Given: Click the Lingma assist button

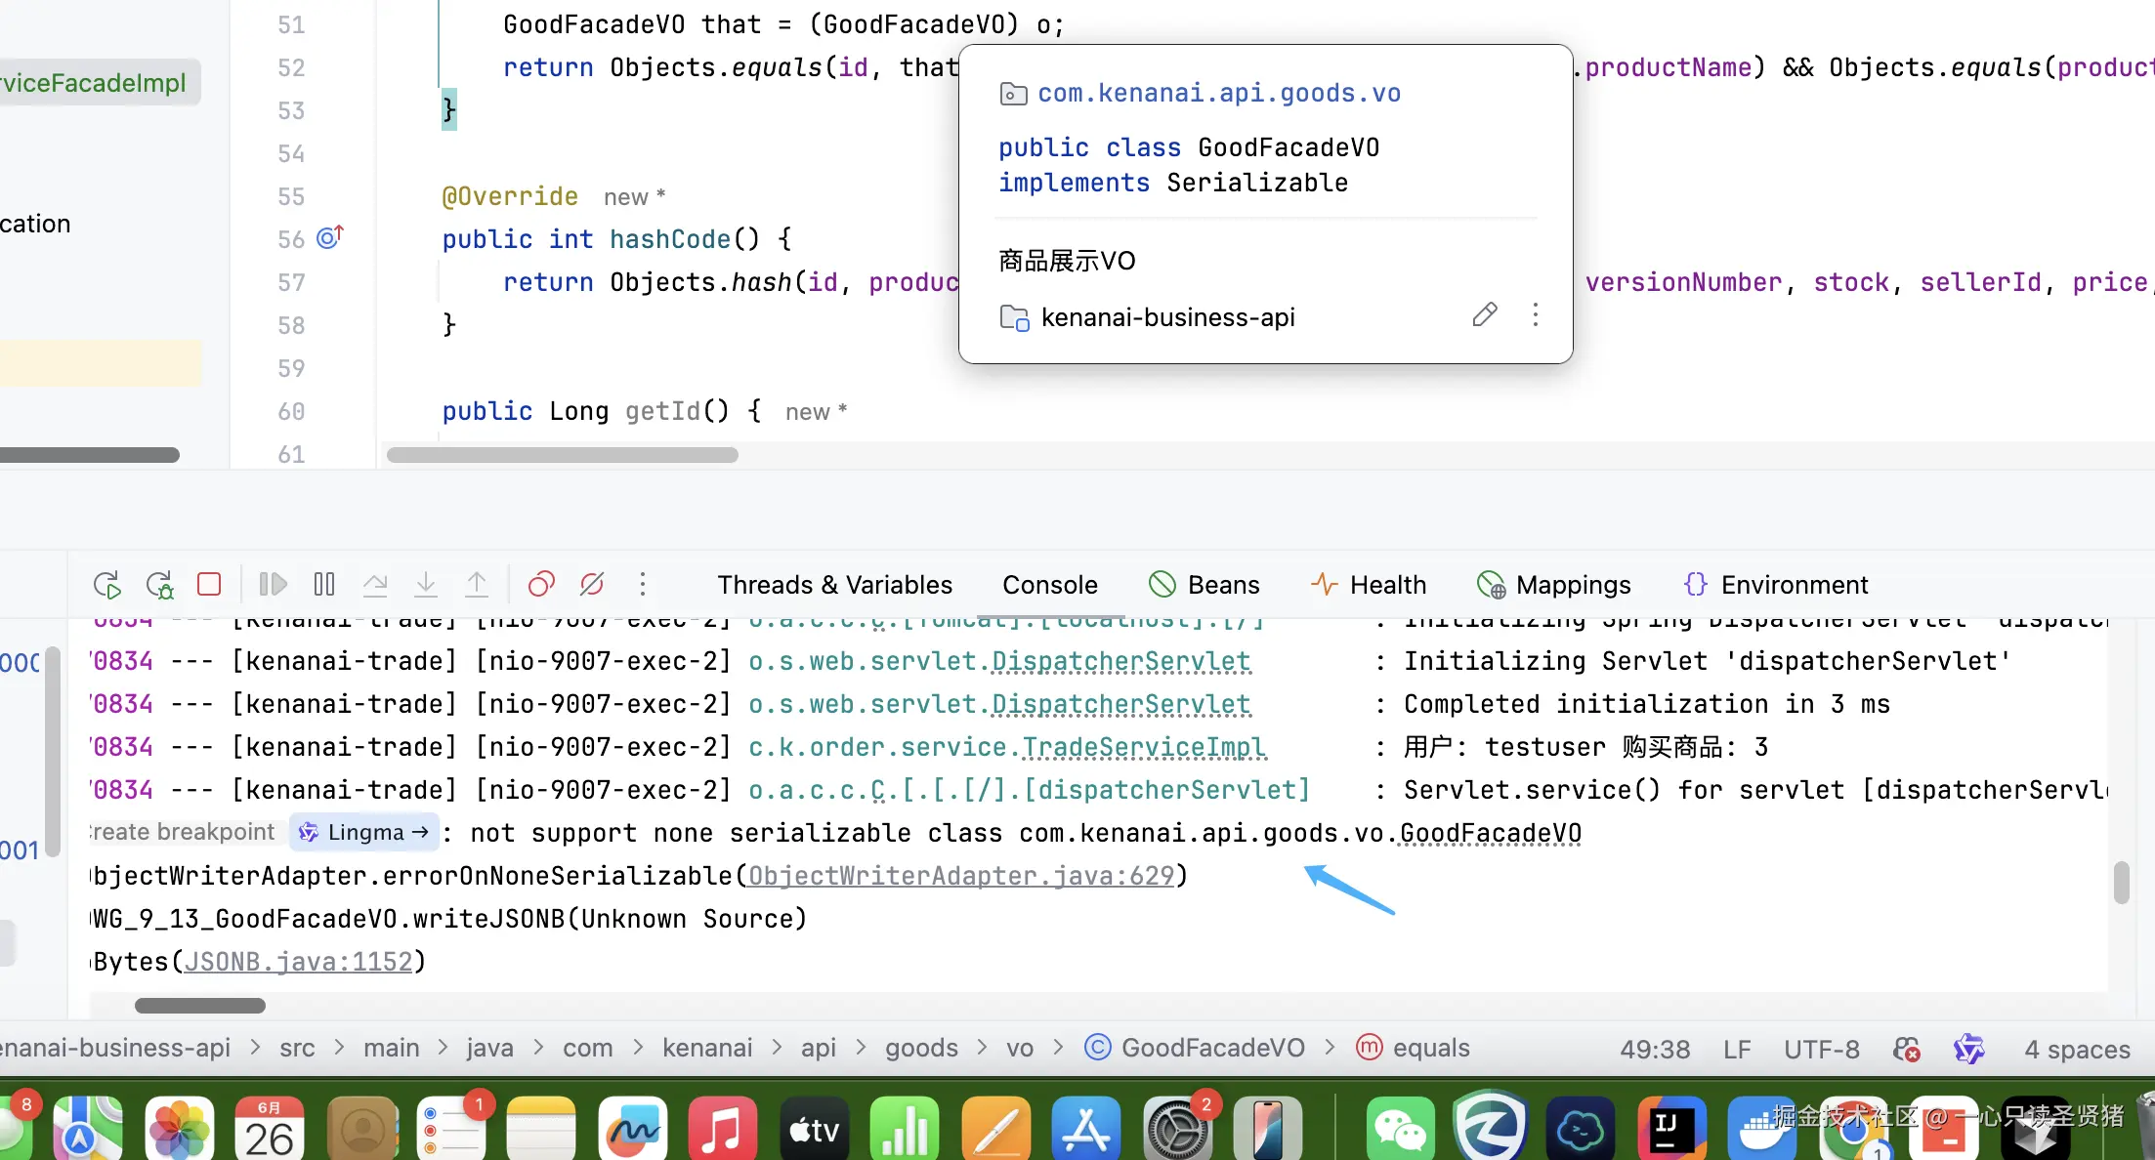Looking at the screenshot, I should (364, 832).
